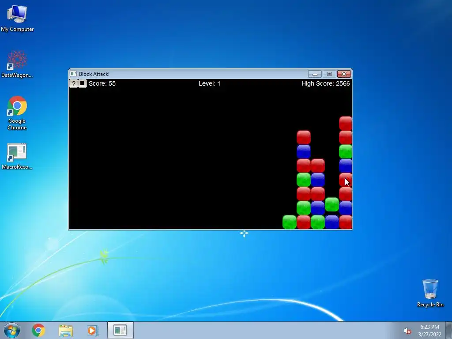452x339 pixels.
Task: Click the Block Attack taskbar button
Action: tap(120, 330)
